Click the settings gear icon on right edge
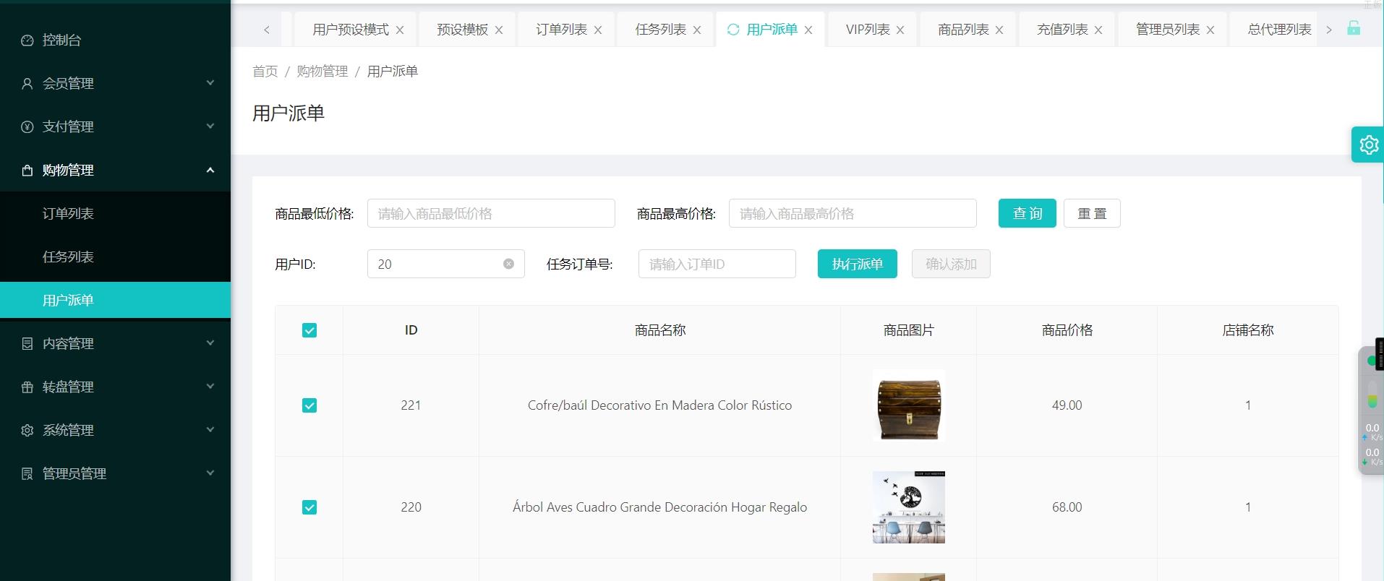 pos(1368,145)
